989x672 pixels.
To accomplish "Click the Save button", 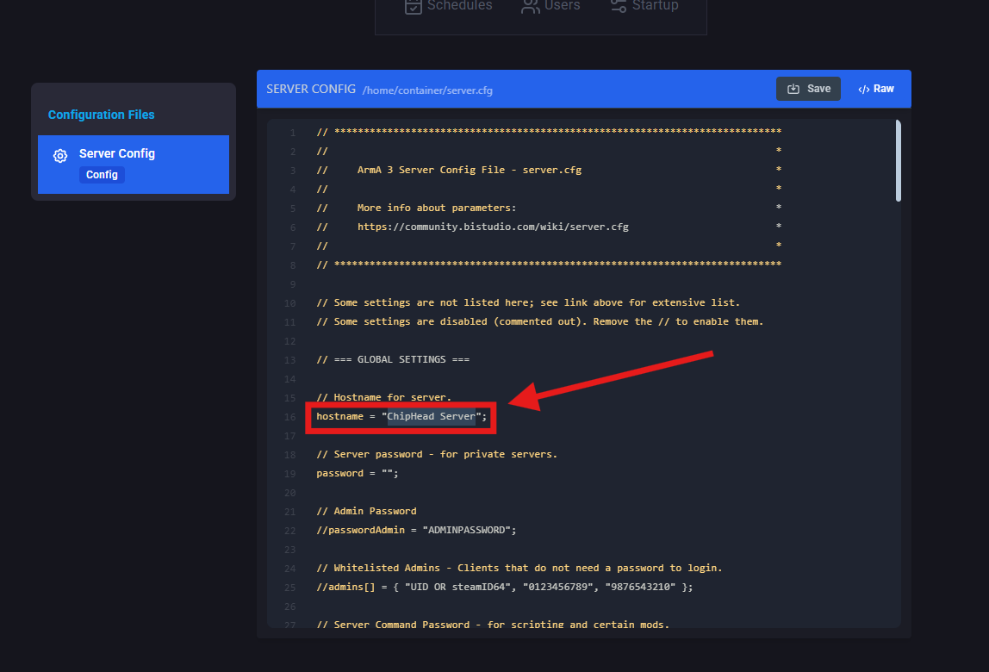I will point(808,89).
